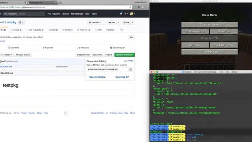Open Contact GitHub footer link

97,113
